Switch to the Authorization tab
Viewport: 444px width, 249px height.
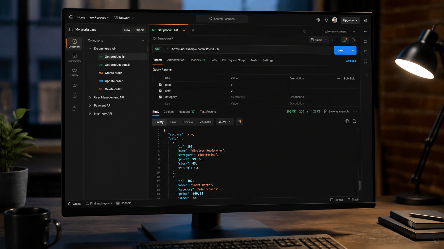pyautogui.click(x=176, y=60)
